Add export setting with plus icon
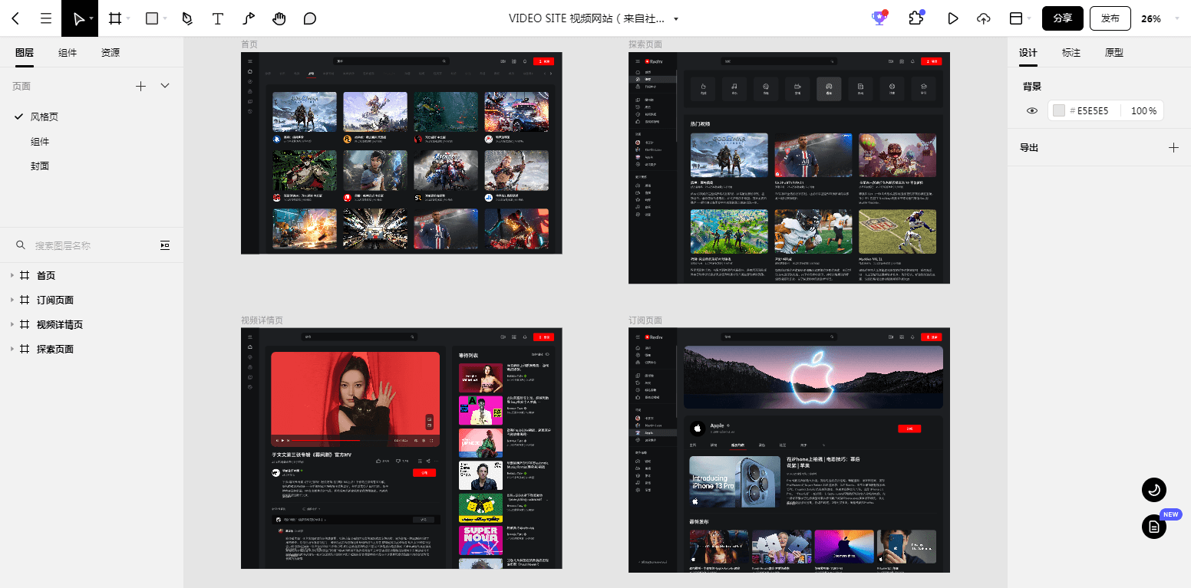The width and height of the screenshot is (1191, 588). coord(1173,147)
